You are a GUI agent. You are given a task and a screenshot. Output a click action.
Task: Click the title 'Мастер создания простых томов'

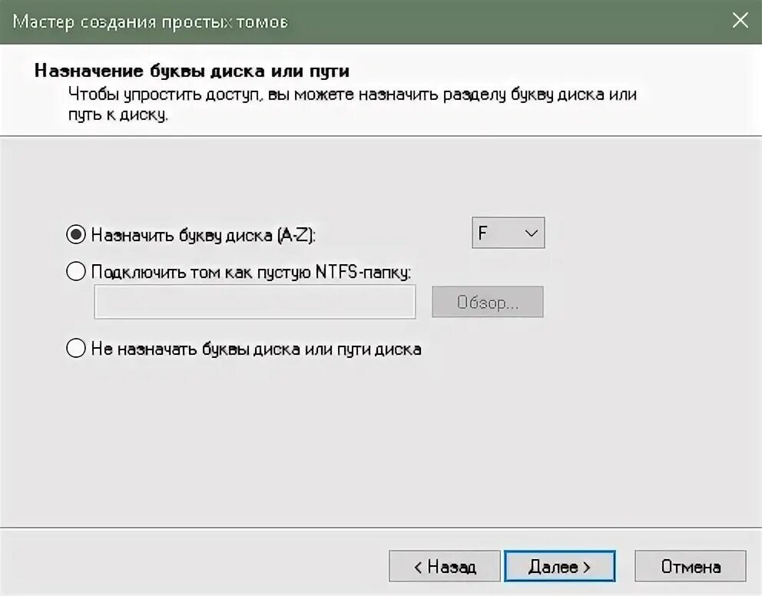coord(150,22)
